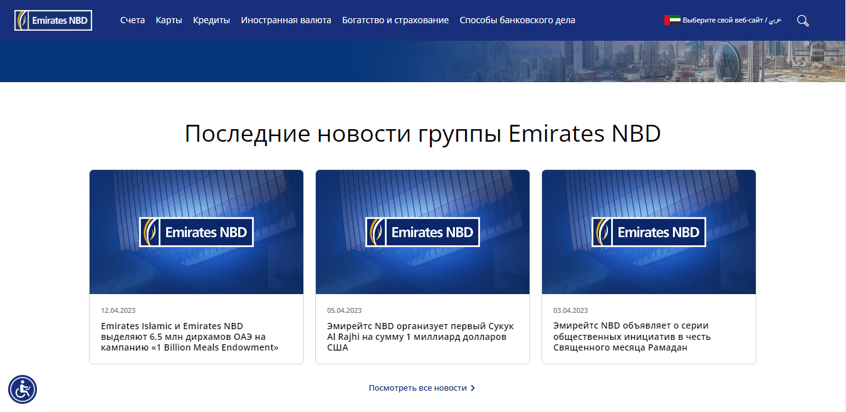Viewport: 846px width, 412px height.
Task: Open the Sukuk Al Rajhi news card image
Action: [422, 232]
